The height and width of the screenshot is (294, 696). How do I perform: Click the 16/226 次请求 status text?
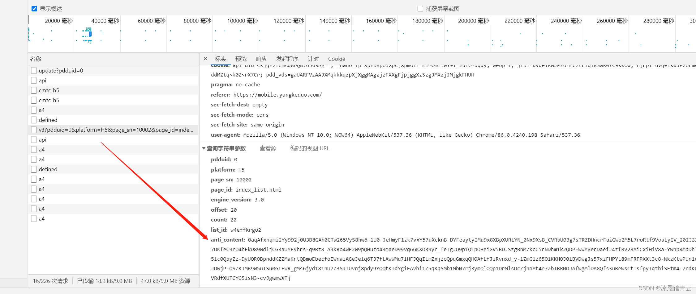tap(50, 281)
